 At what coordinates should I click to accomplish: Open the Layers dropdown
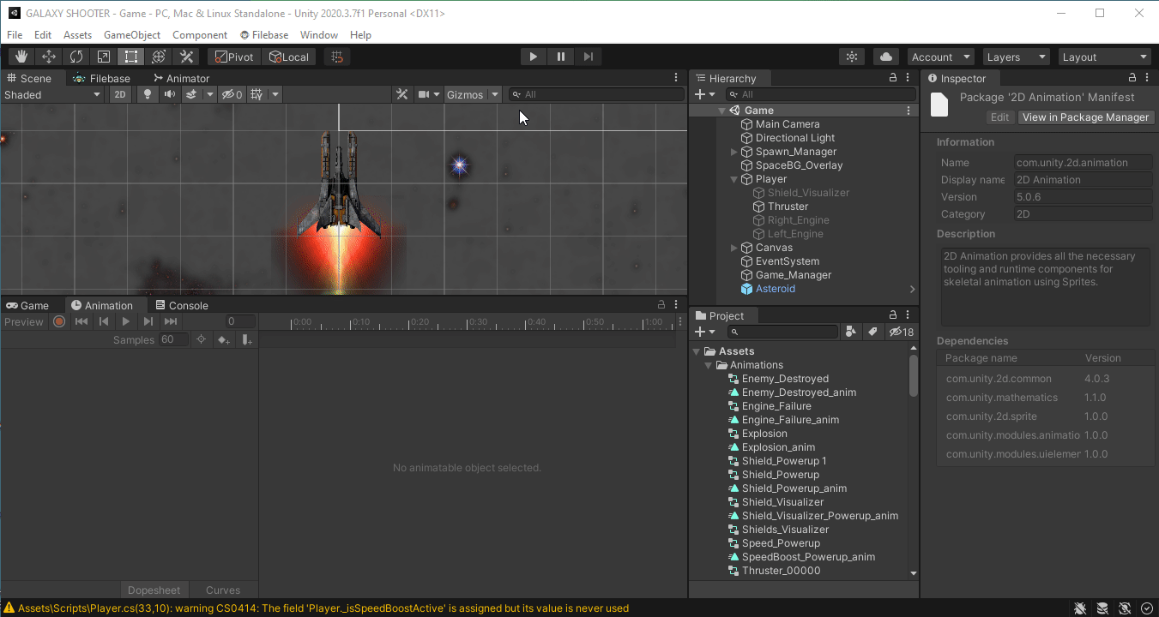pyautogui.click(x=1017, y=57)
